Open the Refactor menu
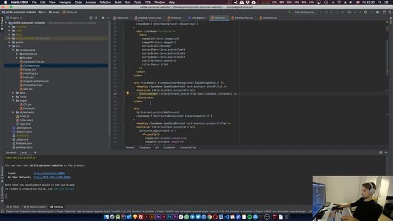Screen dimensions: 393x221 105,2
